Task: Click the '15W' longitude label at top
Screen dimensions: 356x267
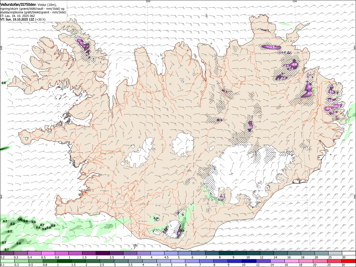Action: 295,1
